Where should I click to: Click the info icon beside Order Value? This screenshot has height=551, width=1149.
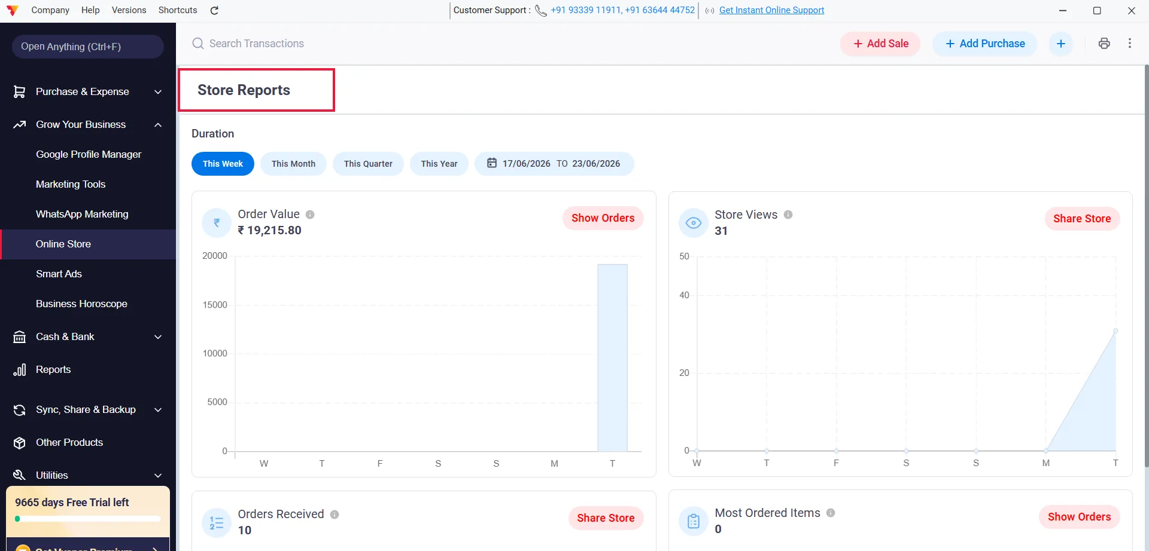310,215
